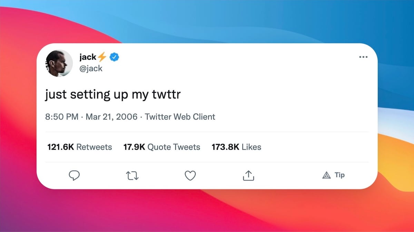Click the lightning bolt emoji after jack

(102, 57)
